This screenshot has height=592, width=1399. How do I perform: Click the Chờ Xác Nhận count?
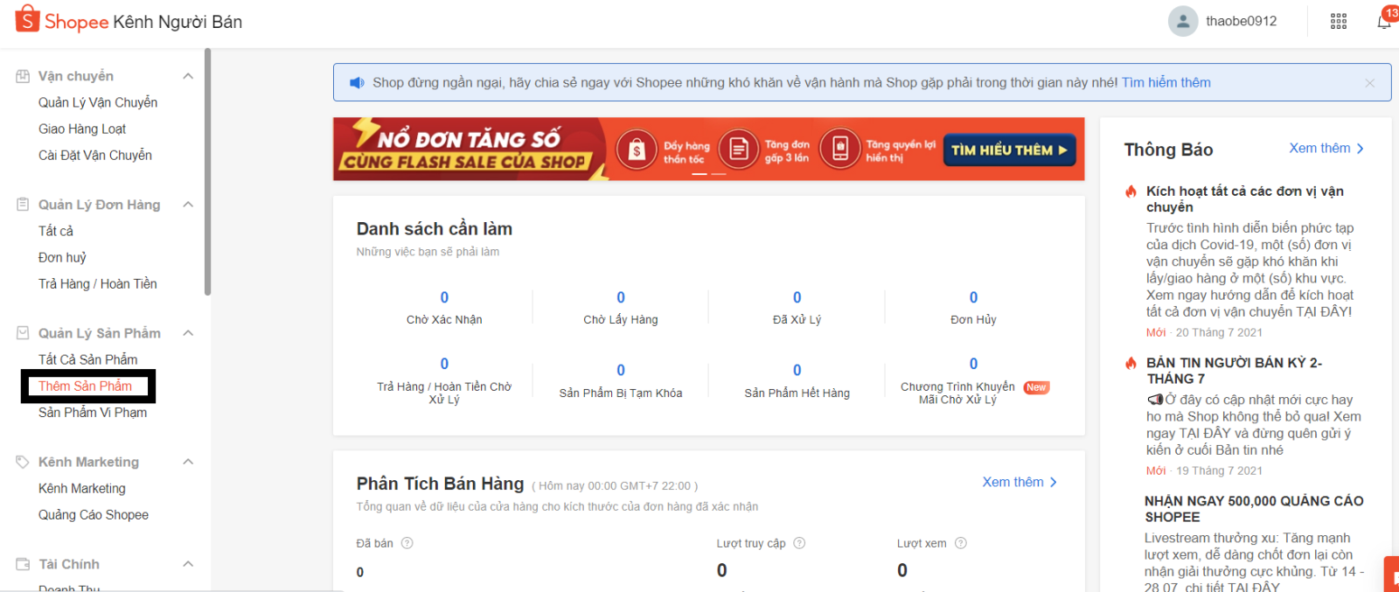tap(444, 297)
